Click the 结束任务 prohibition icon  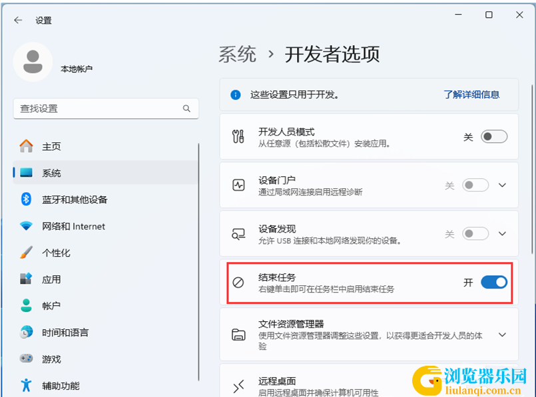[238, 283]
